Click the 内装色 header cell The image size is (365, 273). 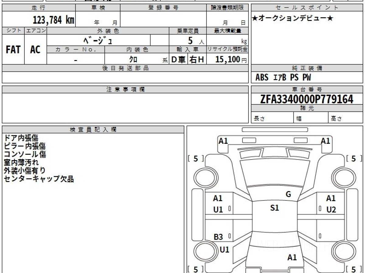pos(137,49)
